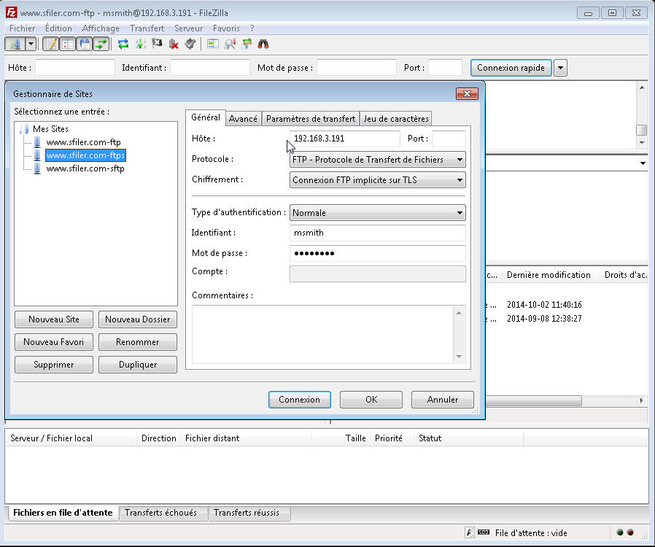Open the Édition menu
This screenshot has height=547, width=655.
click(58, 28)
